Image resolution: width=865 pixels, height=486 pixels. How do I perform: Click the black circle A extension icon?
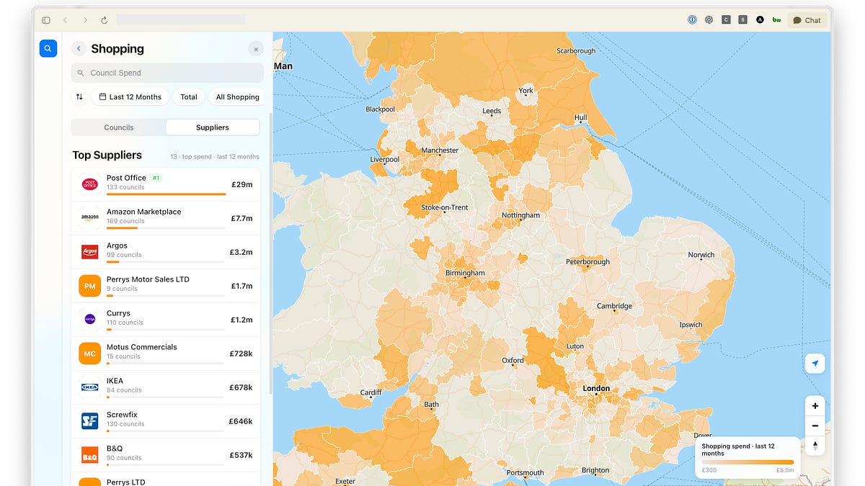coord(760,20)
